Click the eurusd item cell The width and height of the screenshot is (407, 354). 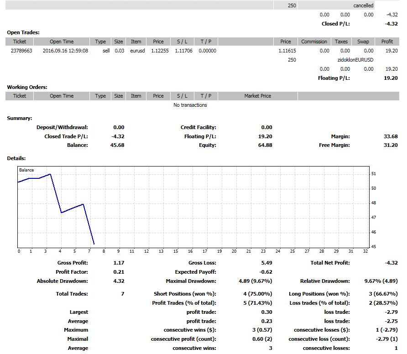pyautogui.click(x=136, y=51)
